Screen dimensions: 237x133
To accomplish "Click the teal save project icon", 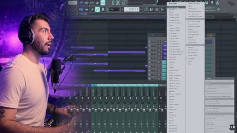I will click(x=207, y=3).
